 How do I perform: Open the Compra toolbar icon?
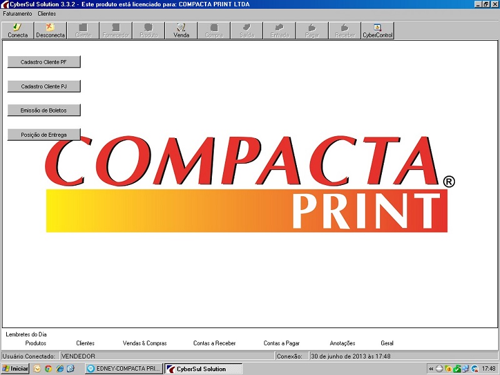click(x=214, y=31)
